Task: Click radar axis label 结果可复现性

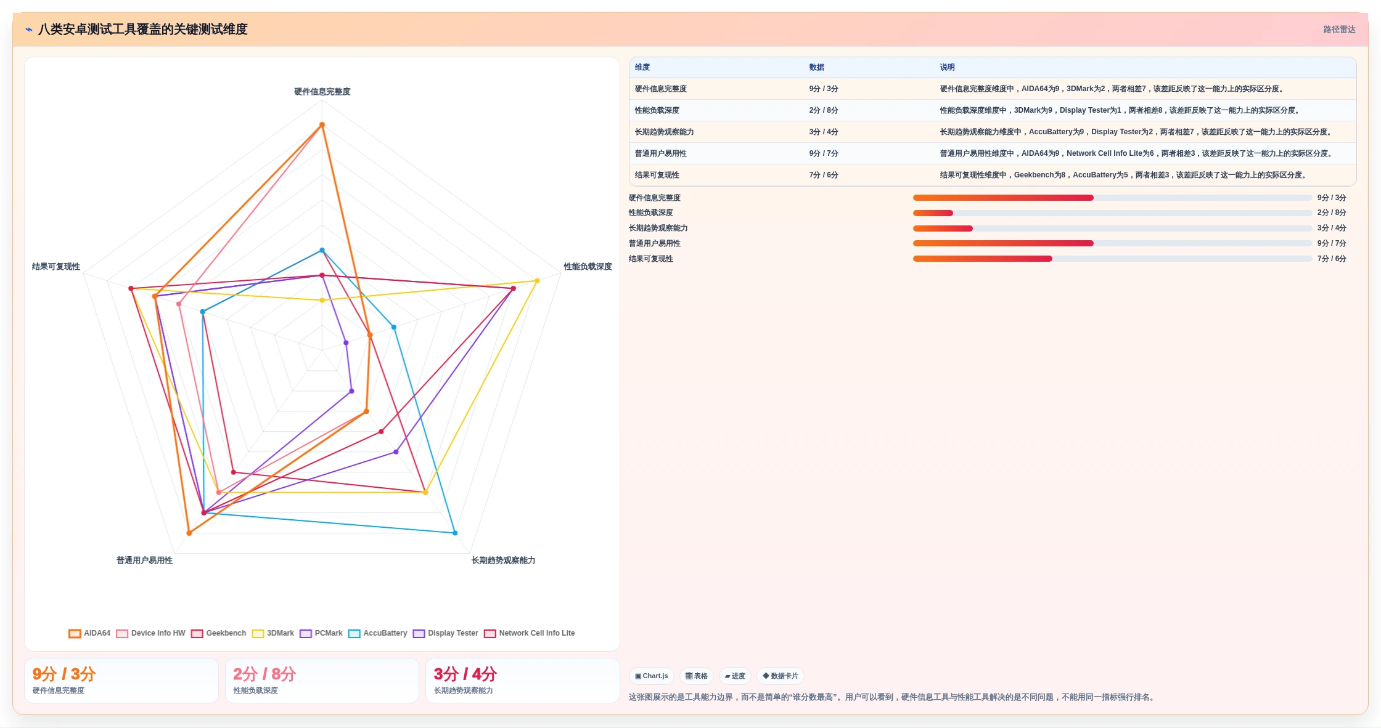Action: click(x=56, y=267)
